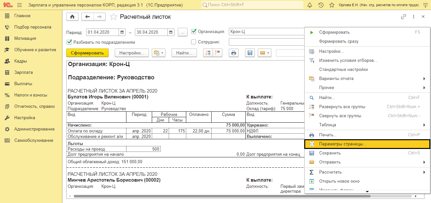The width and height of the screenshot is (431, 203).
Task: Click the save diskette icon in toolbar
Action: 250,53
